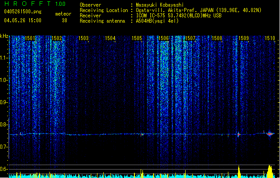
Task: Click the 1502 time marker
Action: click(x=57, y=38)
